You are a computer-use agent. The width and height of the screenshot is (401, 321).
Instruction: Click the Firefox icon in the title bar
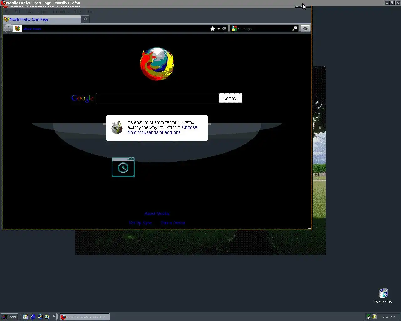pos(3,3)
